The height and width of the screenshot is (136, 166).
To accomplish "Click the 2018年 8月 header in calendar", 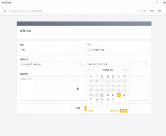I will pyautogui.click(x=108, y=70).
